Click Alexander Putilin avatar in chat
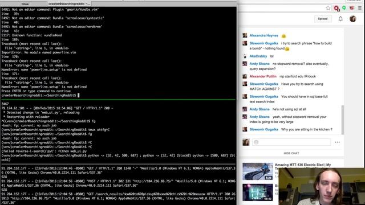Image resolution: width=365 pixels, height=205 pixels. [x=245, y=76]
